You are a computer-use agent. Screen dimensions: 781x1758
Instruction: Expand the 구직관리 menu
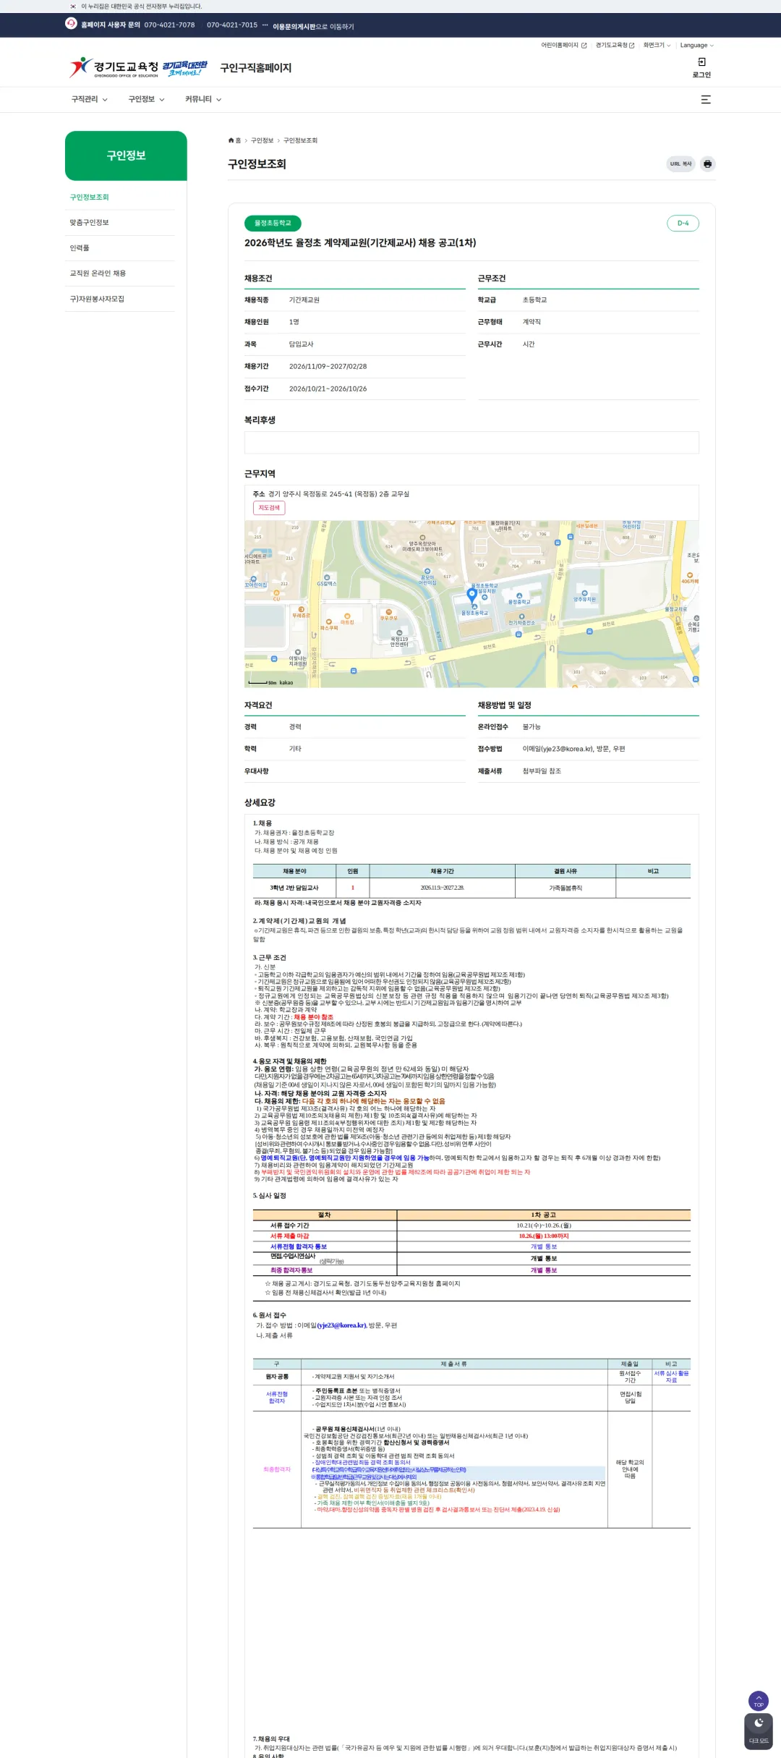pyautogui.click(x=89, y=100)
